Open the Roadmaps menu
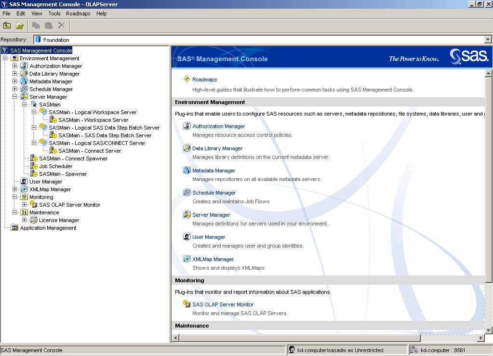This screenshot has width=493, height=356. point(78,13)
